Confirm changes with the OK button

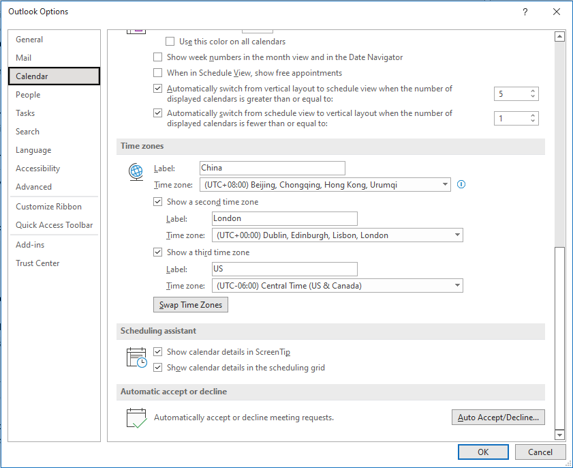click(483, 452)
